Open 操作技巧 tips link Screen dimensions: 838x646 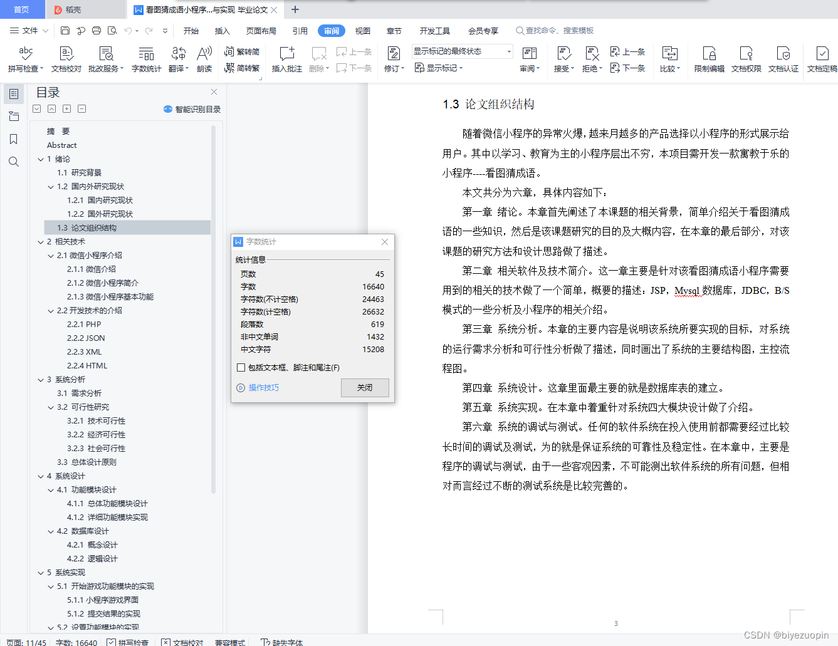point(258,388)
